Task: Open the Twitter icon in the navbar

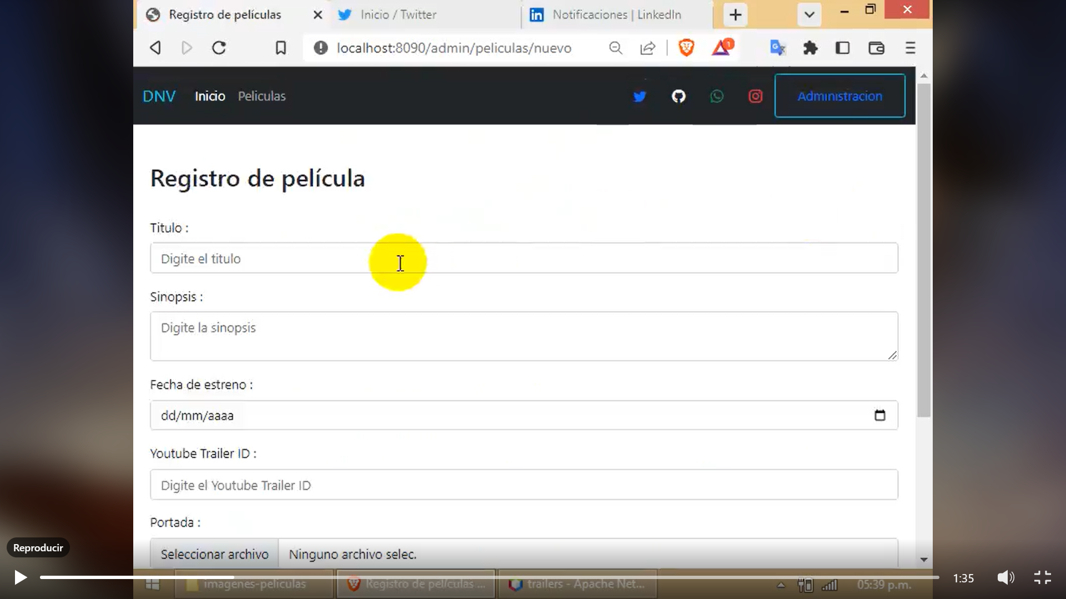Action: (639, 96)
